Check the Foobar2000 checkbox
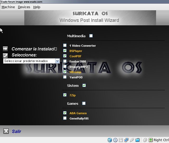This screenshot has height=143, width=169. click(x=65, y=61)
